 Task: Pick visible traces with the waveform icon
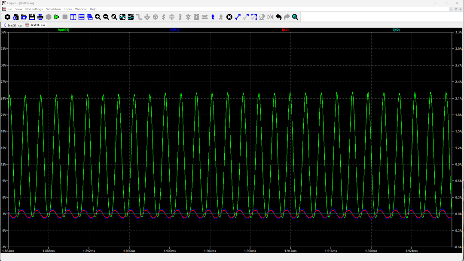(131, 17)
